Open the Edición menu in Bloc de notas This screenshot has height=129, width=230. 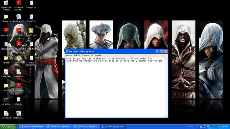point(77,55)
